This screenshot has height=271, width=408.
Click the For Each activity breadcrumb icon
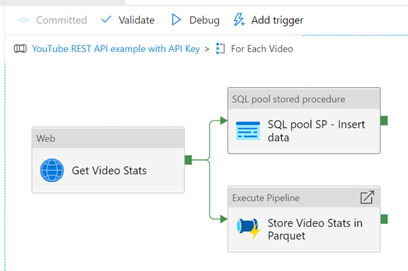click(x=220, y=49)
